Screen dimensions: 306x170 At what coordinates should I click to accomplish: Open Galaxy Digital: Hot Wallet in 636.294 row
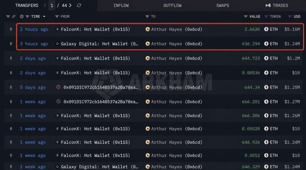click(99, 44)
